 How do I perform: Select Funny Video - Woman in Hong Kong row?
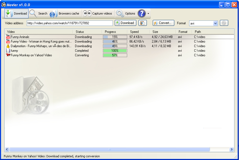(x=120, y=41)
